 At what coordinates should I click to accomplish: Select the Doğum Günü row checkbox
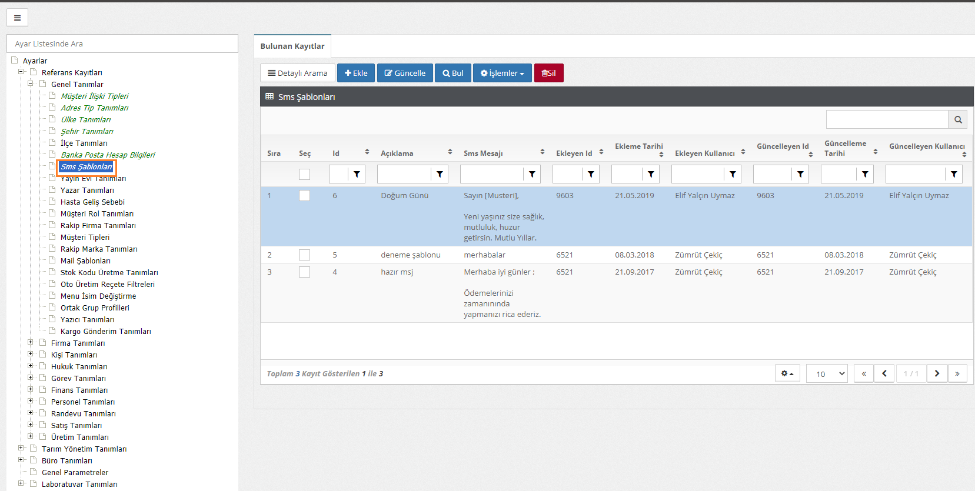coord(304,196)
